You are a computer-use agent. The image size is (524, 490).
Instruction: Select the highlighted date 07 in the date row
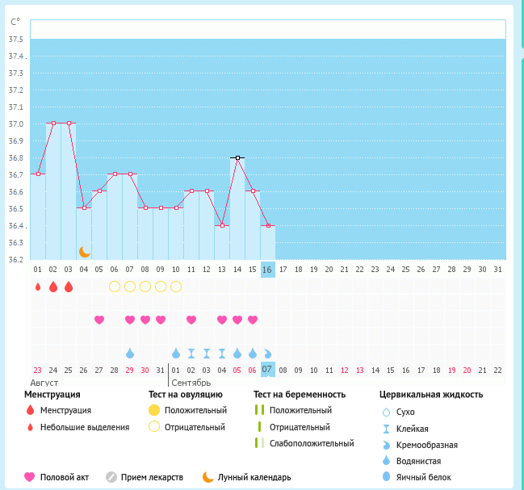pos(268,370)
